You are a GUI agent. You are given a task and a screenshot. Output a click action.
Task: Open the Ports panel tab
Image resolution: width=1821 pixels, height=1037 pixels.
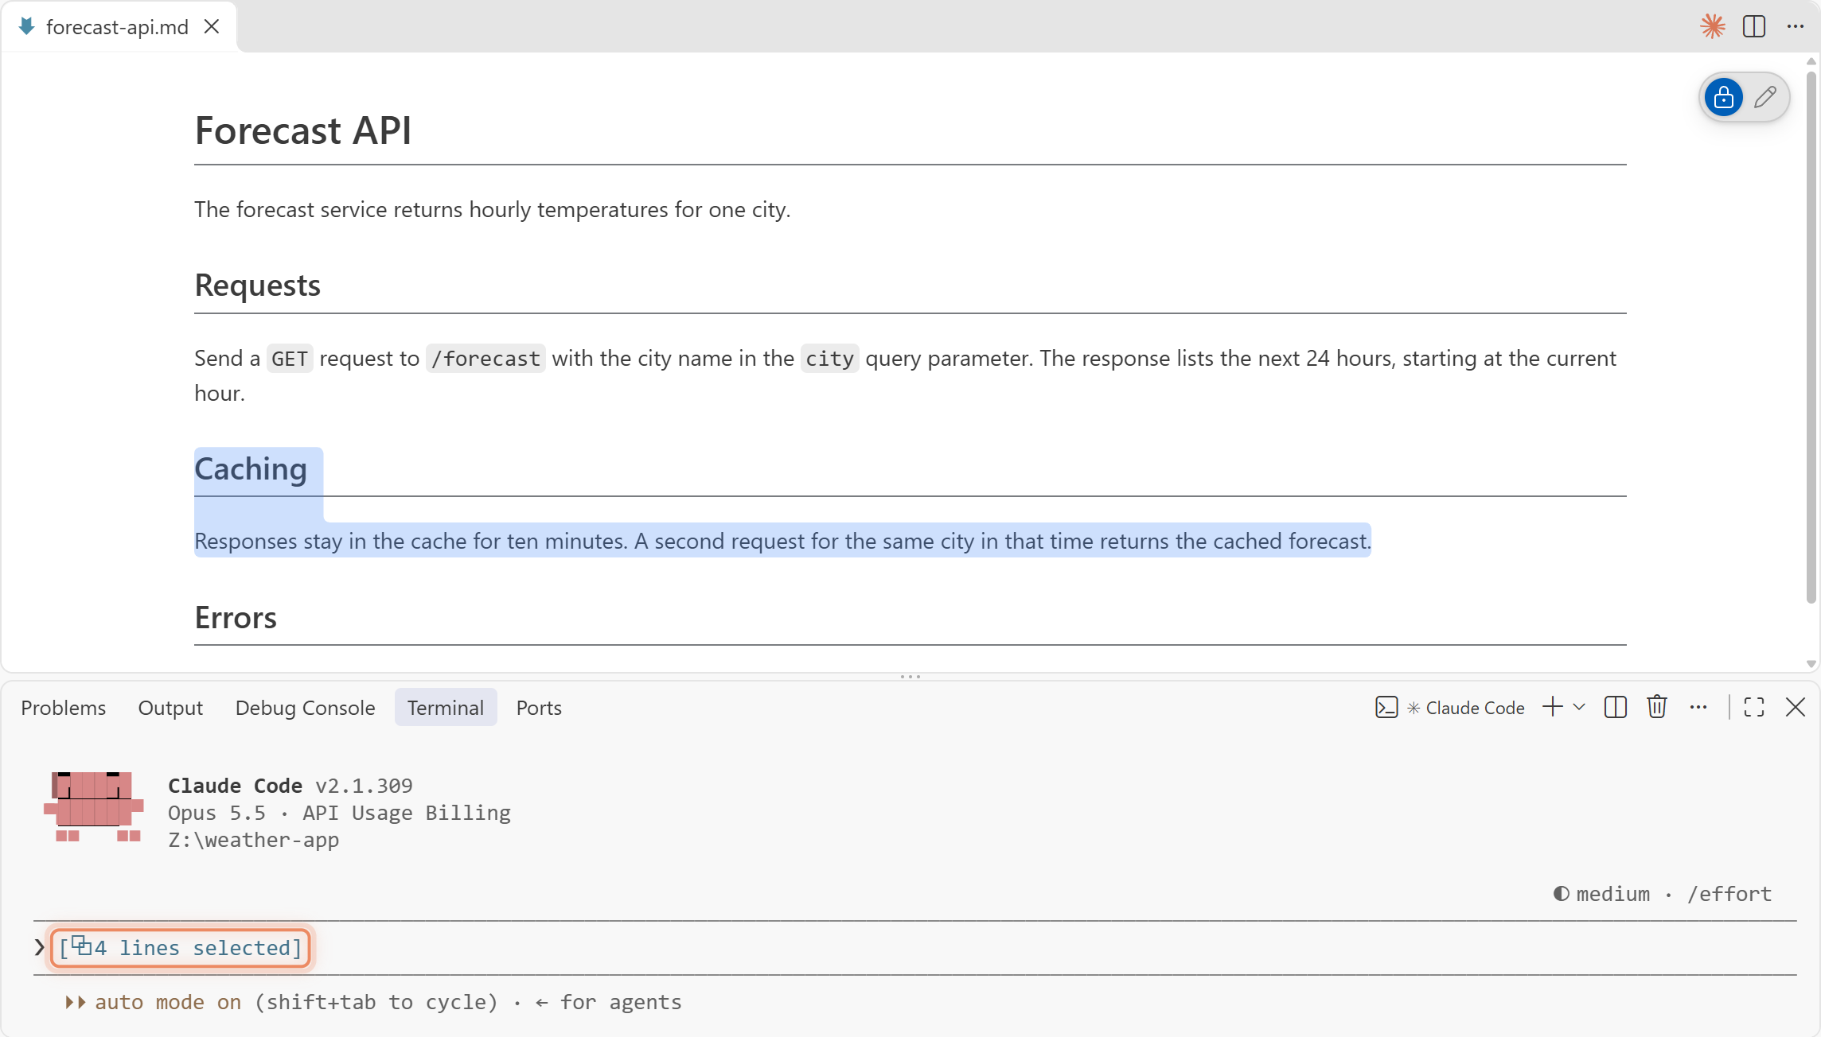[x=539, y=708]
